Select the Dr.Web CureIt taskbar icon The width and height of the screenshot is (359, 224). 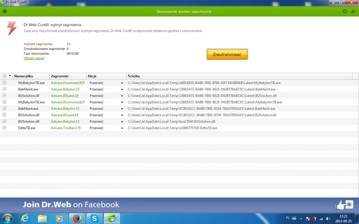pyautogui.click(x=112, y=219)
